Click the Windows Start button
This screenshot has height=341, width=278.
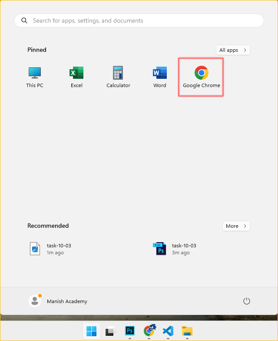[x=91, y=331]
